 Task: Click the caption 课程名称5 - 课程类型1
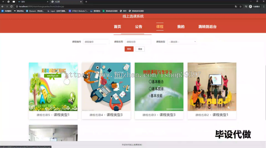53,115
